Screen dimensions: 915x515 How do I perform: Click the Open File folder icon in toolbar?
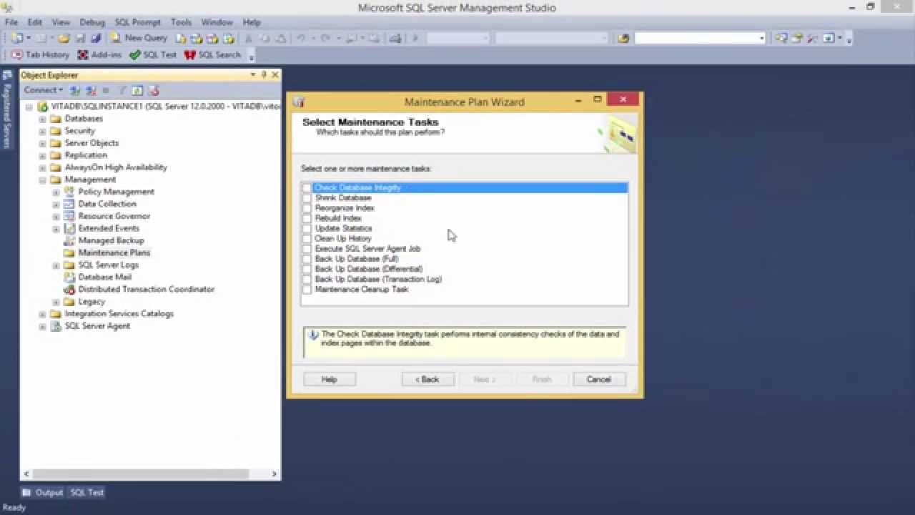[x=64, y=38]
